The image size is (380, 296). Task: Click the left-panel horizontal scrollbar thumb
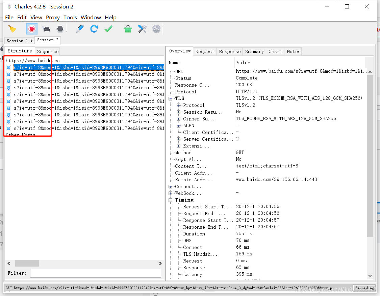click(27, 263)
